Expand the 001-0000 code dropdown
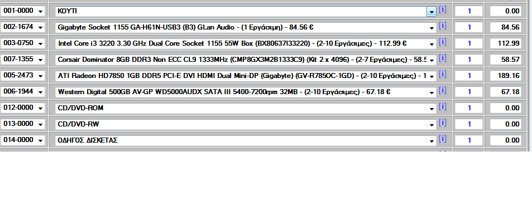 41,12
